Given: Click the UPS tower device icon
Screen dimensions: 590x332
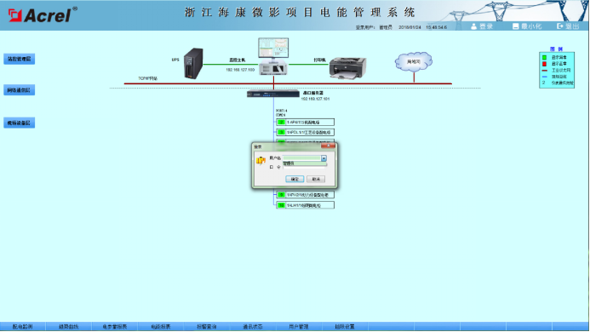Looking at the screenshot, I should [x=193, y=64].
